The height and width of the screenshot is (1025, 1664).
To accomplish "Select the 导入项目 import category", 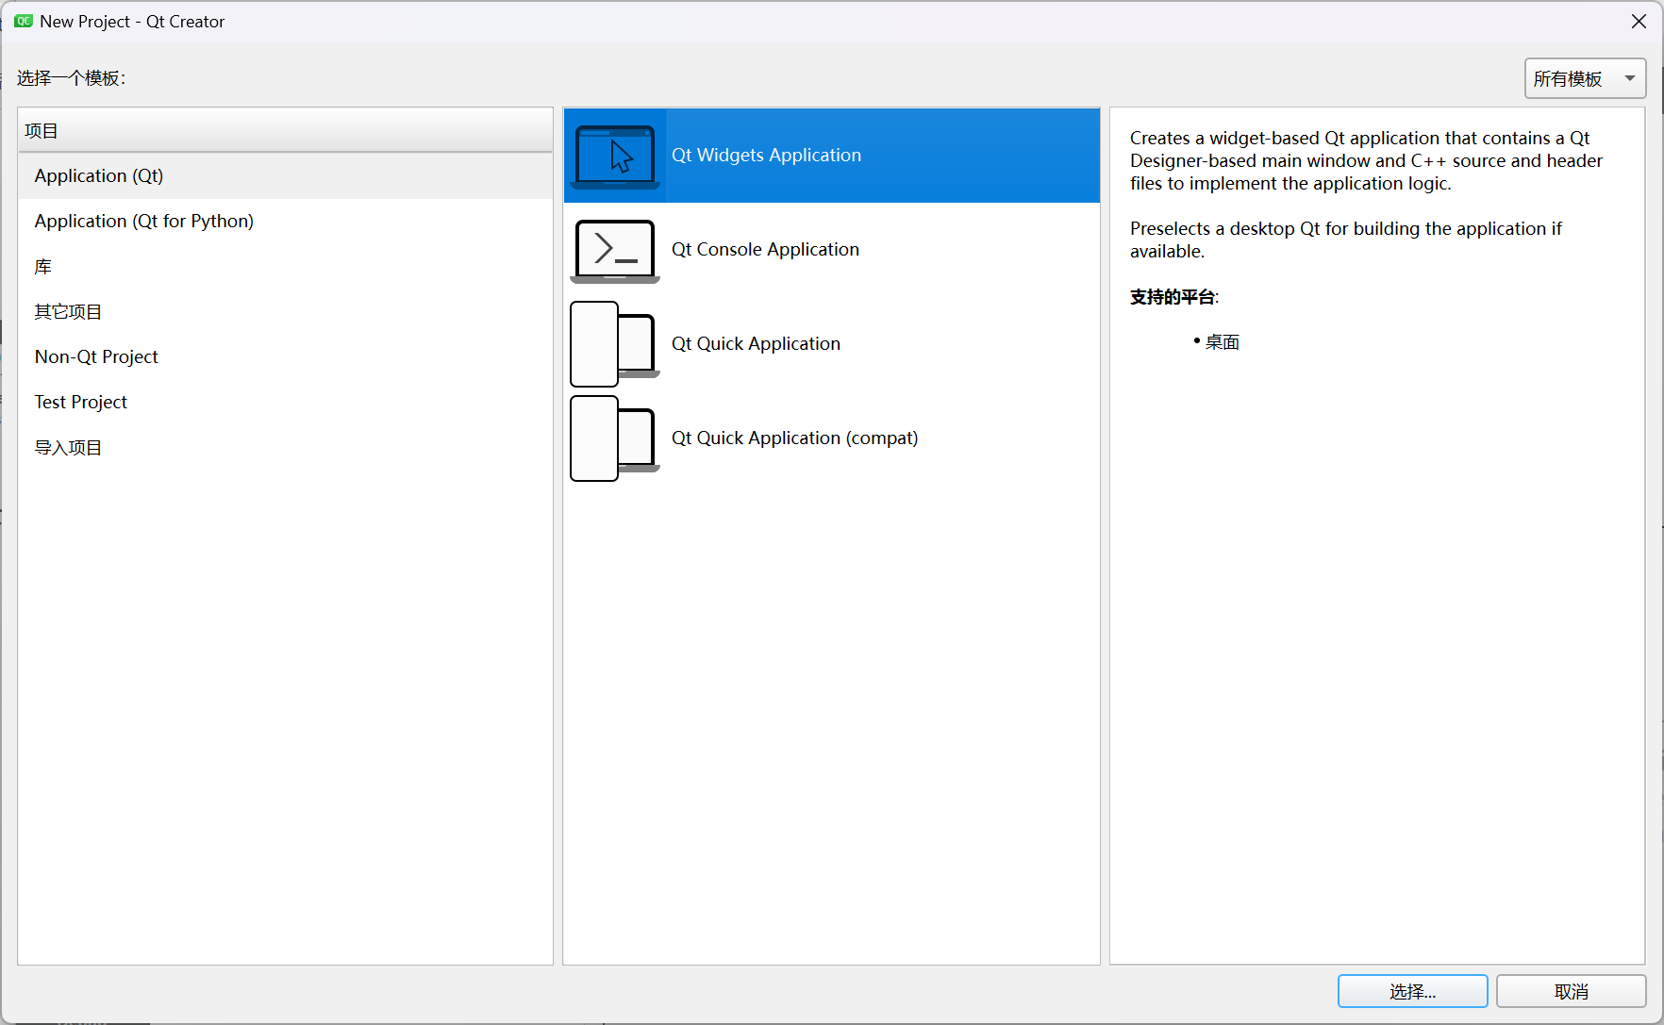I will [285, 448].
